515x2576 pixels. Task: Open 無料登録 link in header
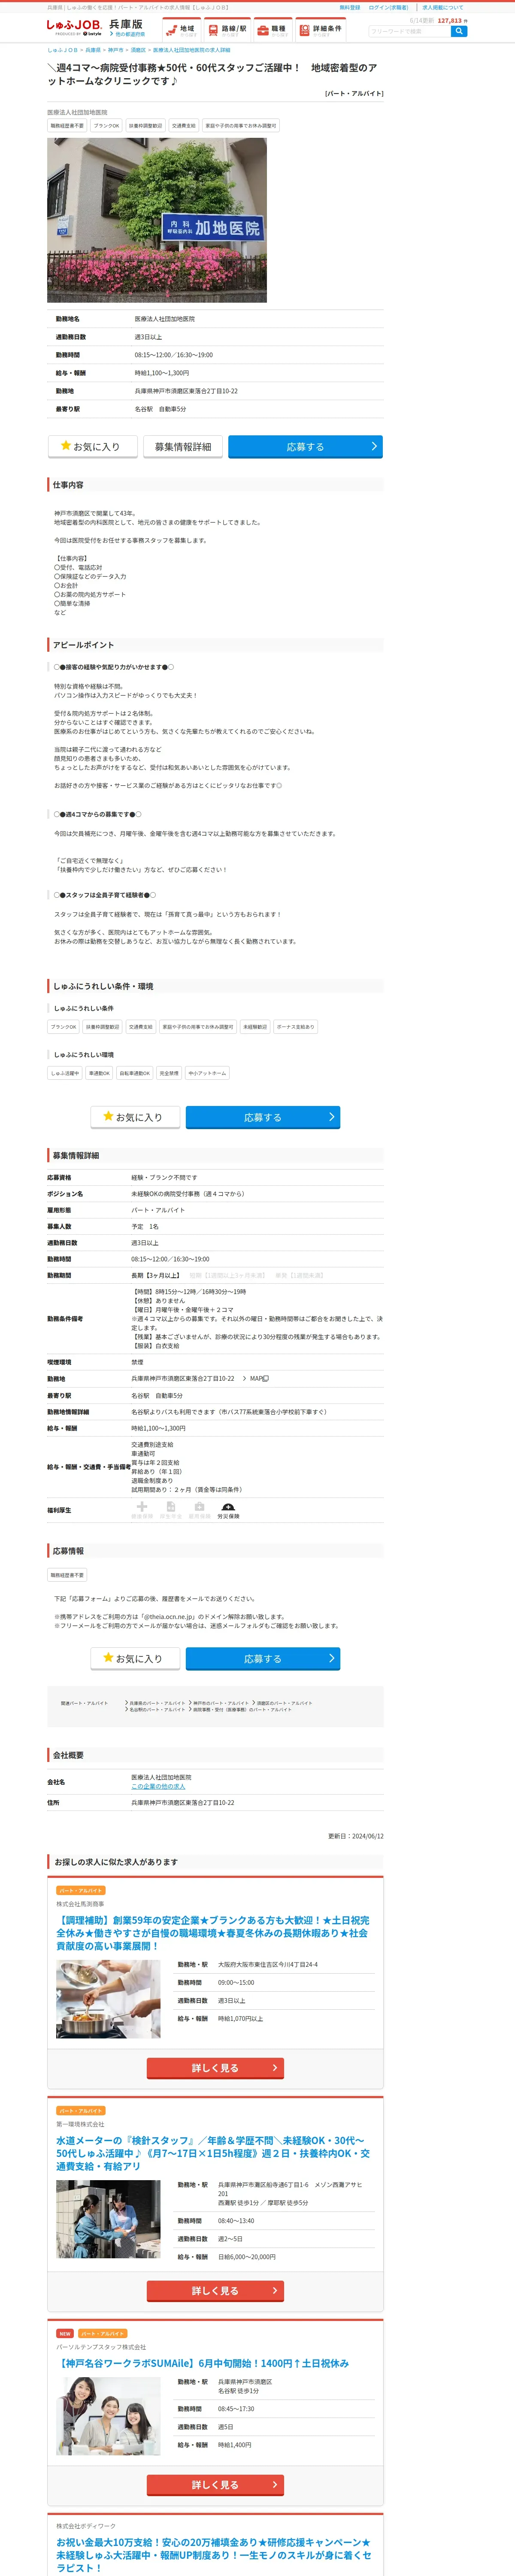point(350,7)
